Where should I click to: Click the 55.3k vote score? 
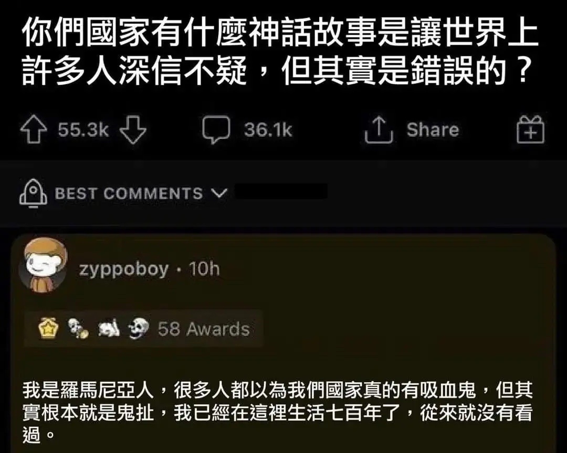(83, 130)
